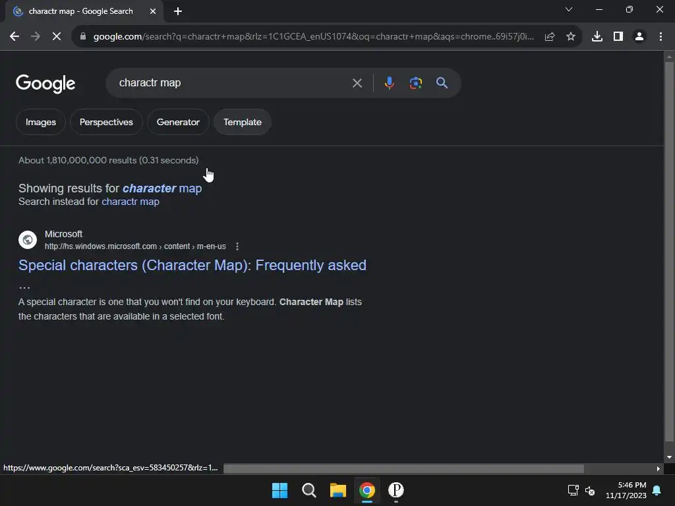Open network status in system tray
The height and width of the screenshot is (506, 675).
click(573, 490)
